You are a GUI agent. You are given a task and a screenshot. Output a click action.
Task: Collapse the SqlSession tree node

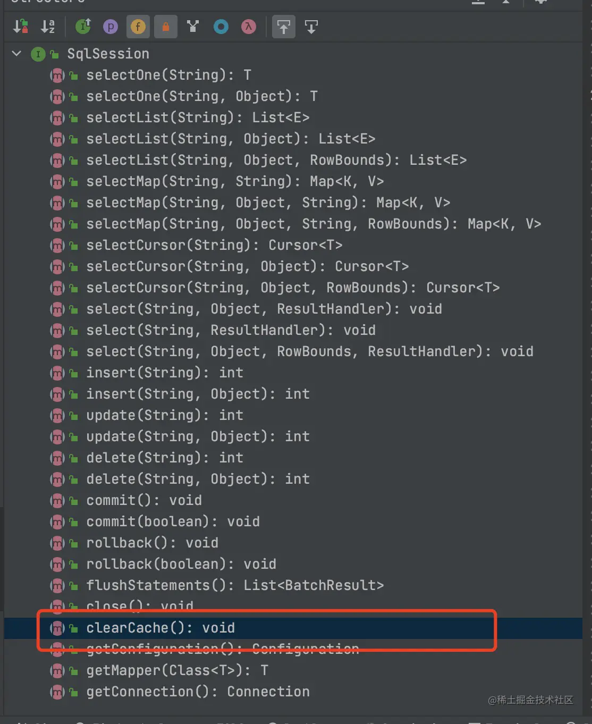pyautogui.click(x=16, y=54)
